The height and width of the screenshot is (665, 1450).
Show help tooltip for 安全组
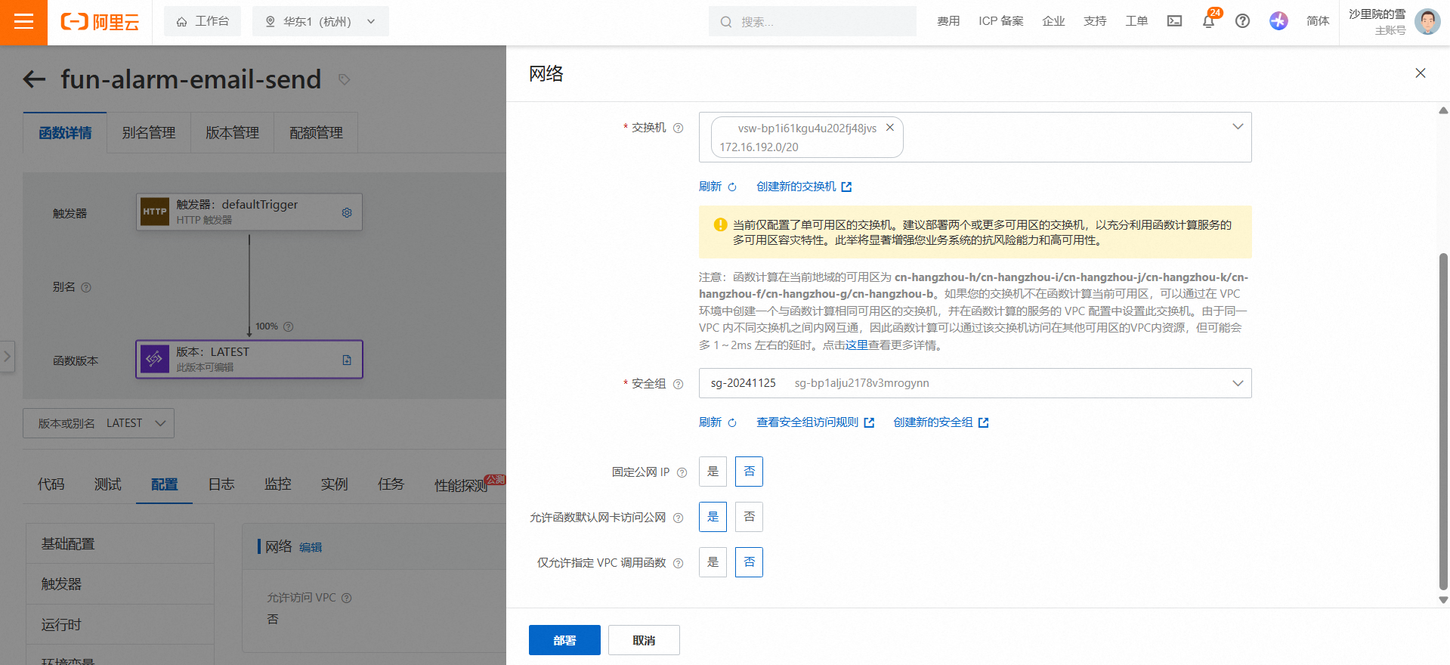point(678,384)
